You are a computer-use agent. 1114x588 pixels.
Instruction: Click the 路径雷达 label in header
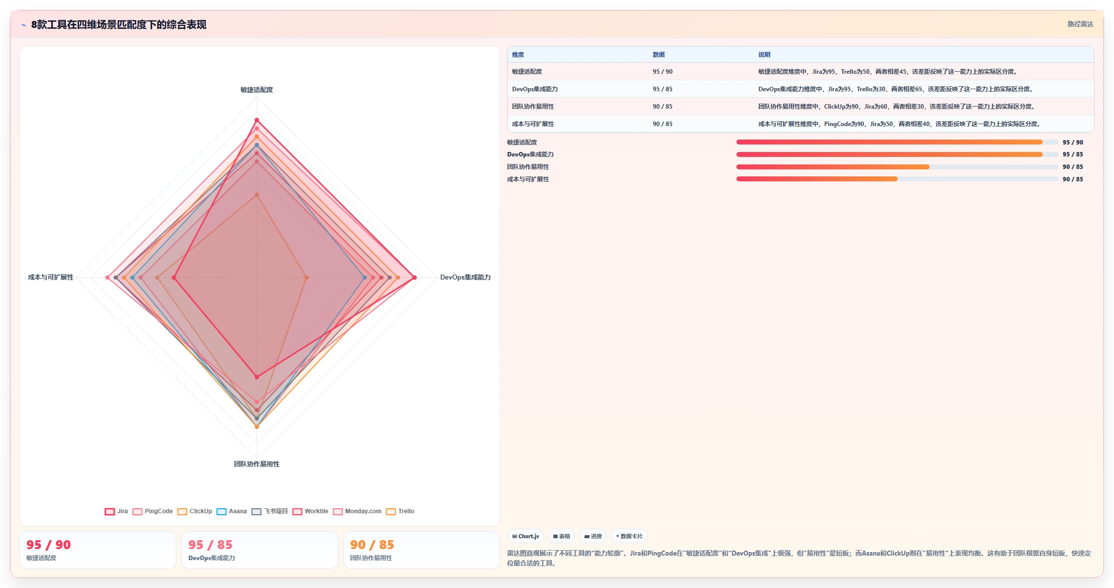(x=1080, y=24)
